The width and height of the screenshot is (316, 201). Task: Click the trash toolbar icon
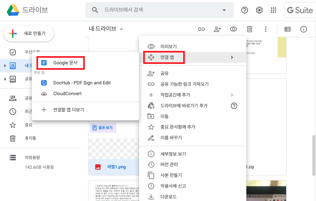pyautogui.click(x=250, y=29)
